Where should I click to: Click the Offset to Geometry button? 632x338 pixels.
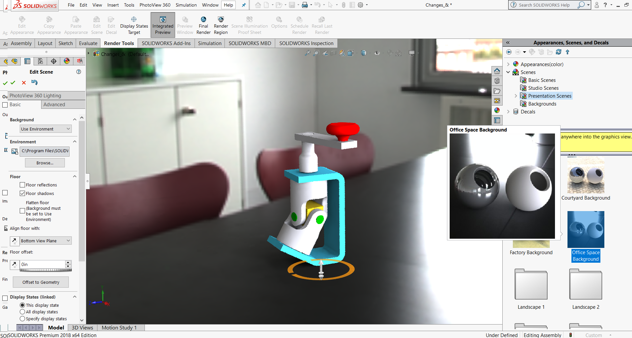pyautogui.click(x=40, y=282)
